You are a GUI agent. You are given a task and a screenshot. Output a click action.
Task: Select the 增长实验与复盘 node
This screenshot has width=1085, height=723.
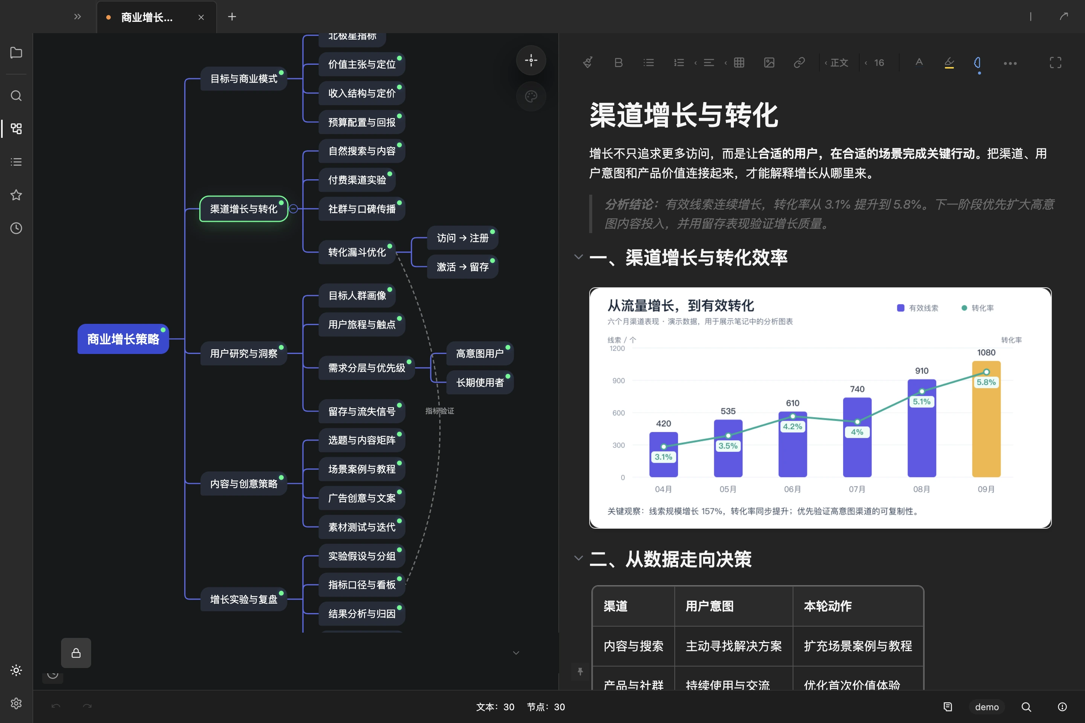(244, 599)
